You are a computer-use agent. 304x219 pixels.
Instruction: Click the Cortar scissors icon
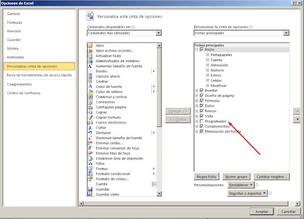pyautogui.click(x=90, y=128)
